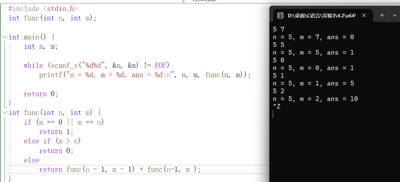Click the 'return 1;' line

tap(56, 132)
